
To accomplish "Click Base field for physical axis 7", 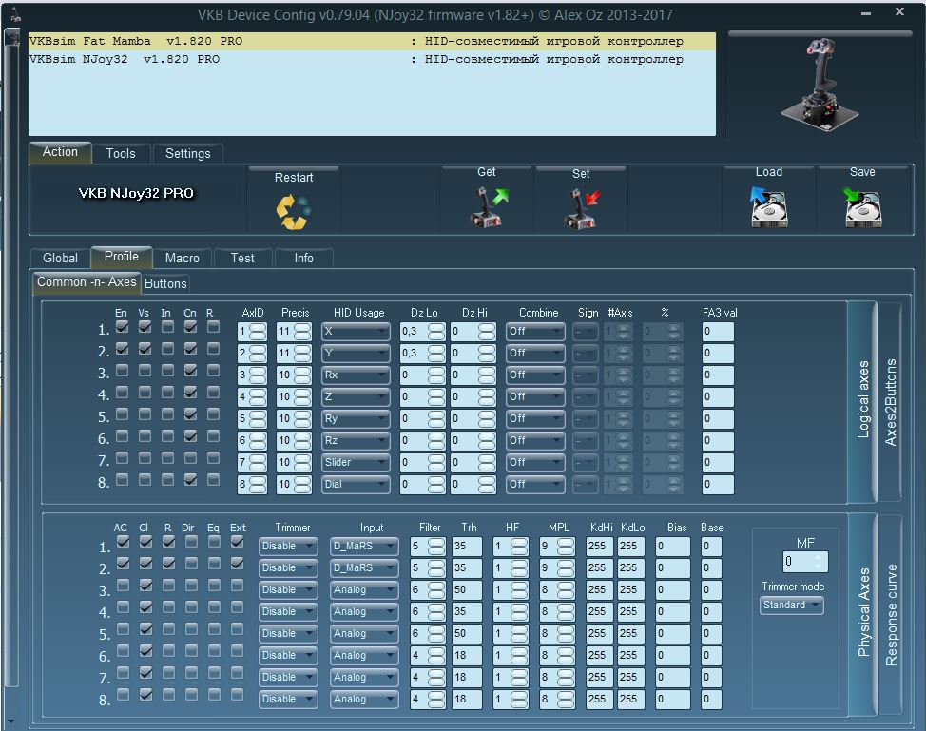I will coord(712,677).
